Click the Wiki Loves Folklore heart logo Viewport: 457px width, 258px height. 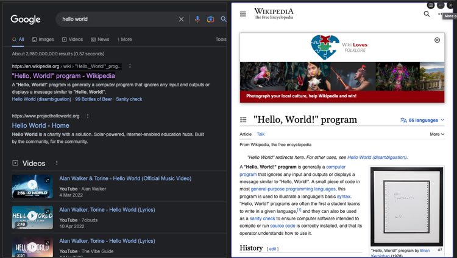[x=325, y=47]
